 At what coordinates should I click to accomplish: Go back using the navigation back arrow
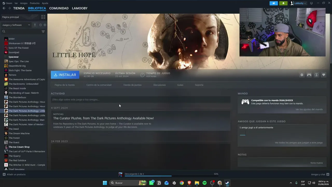[4, 8]
